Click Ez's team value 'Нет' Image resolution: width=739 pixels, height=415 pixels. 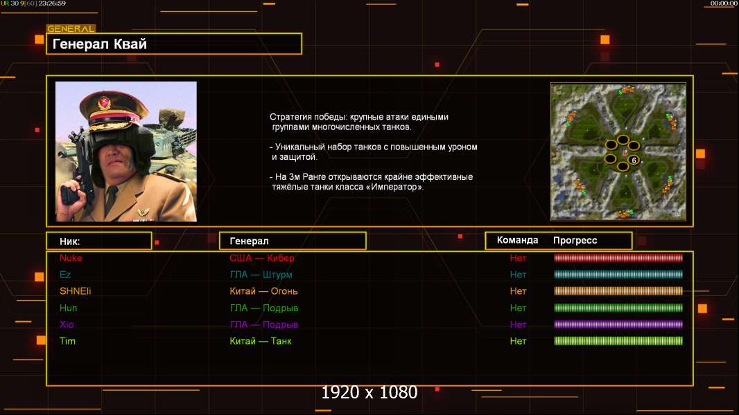(518, 275)
